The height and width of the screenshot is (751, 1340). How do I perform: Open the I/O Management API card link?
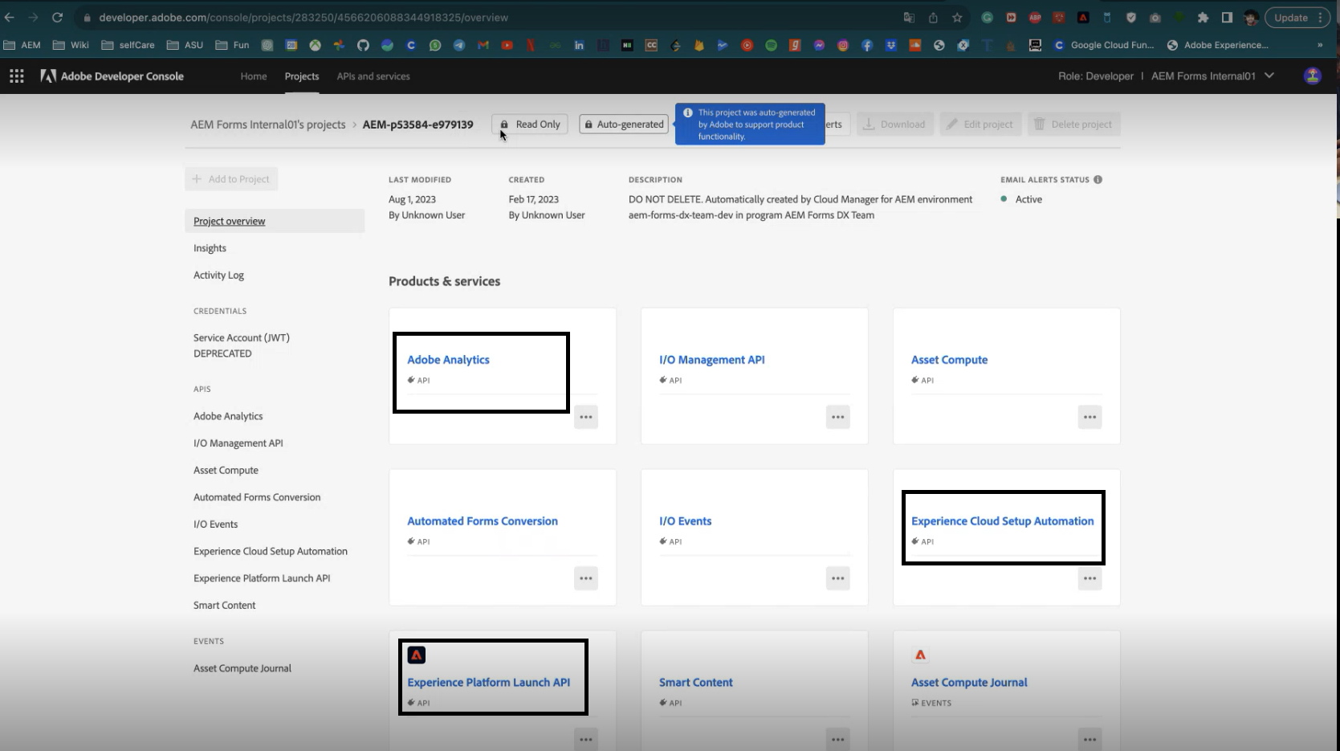coord(712,360)
